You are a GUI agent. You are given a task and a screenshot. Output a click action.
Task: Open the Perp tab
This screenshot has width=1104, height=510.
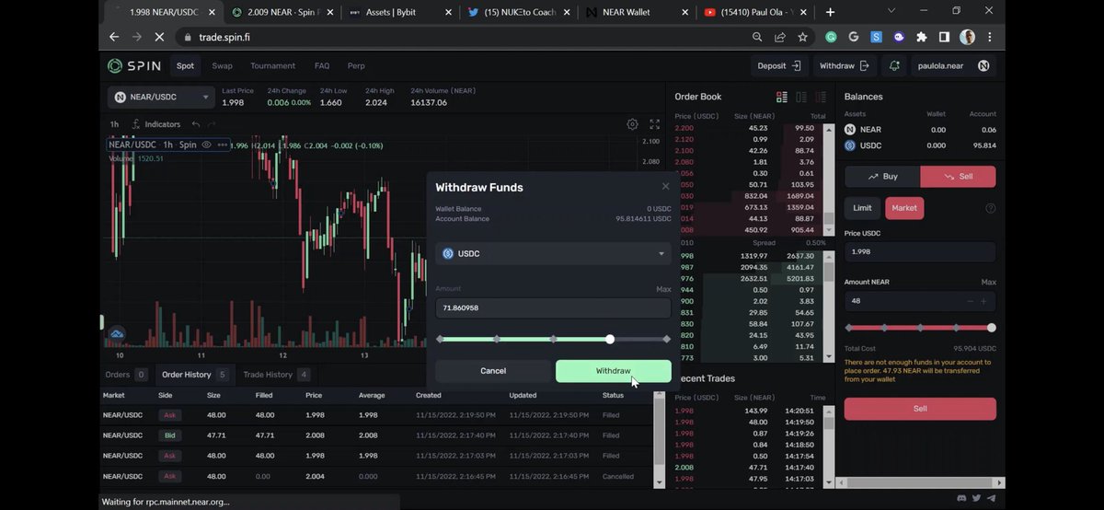pyautogui.click(x=356, y=66)
